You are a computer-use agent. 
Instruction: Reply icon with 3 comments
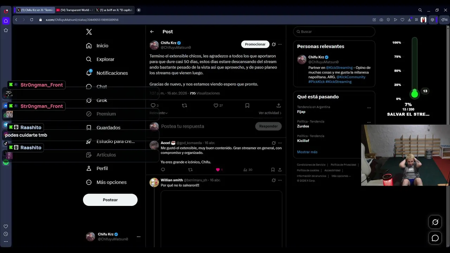154,105
